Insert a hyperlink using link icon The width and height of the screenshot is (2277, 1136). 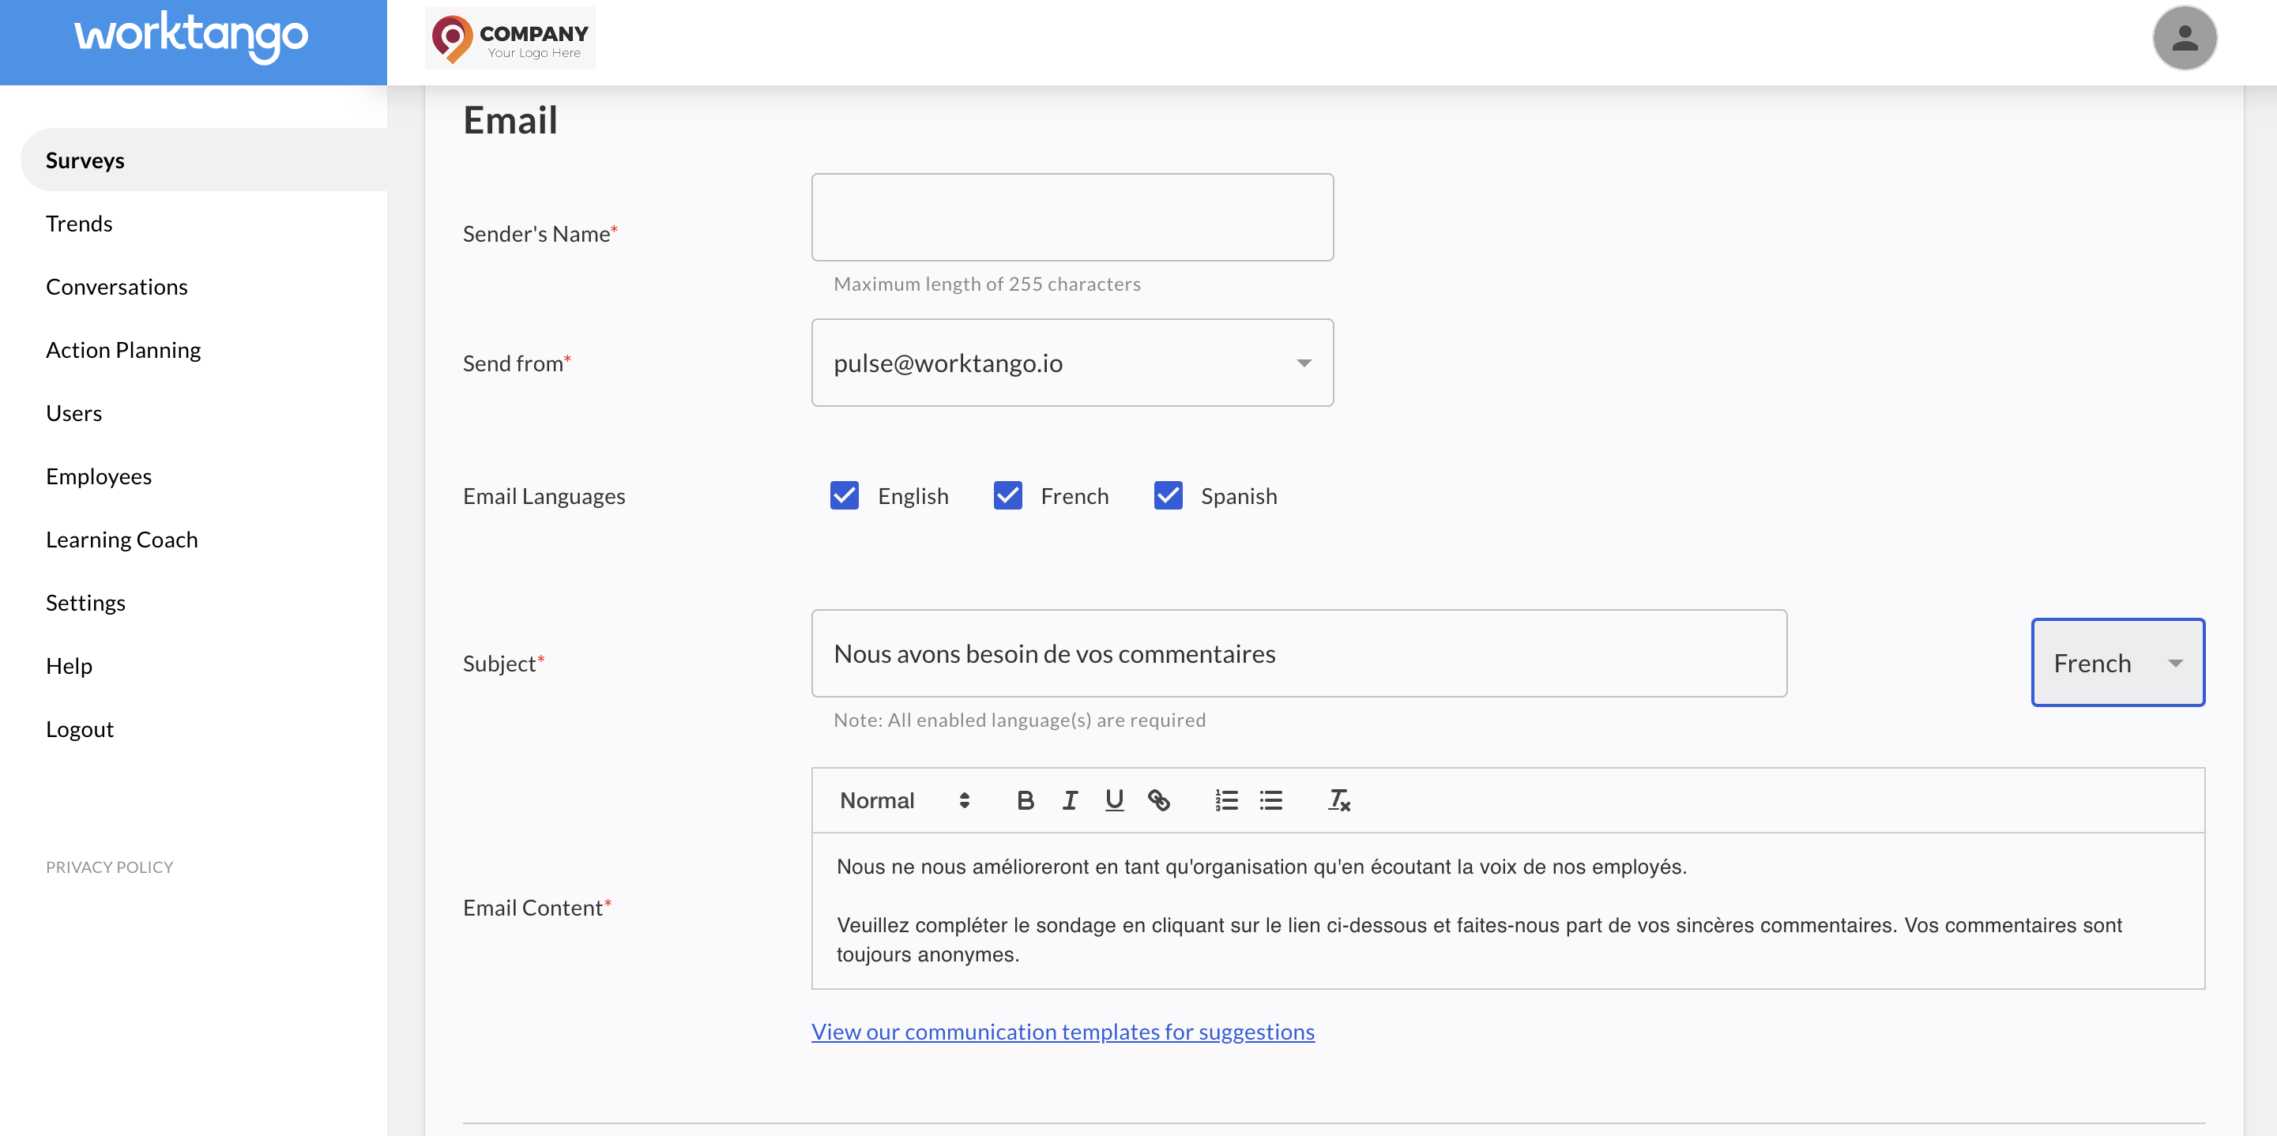[1158, 800]
